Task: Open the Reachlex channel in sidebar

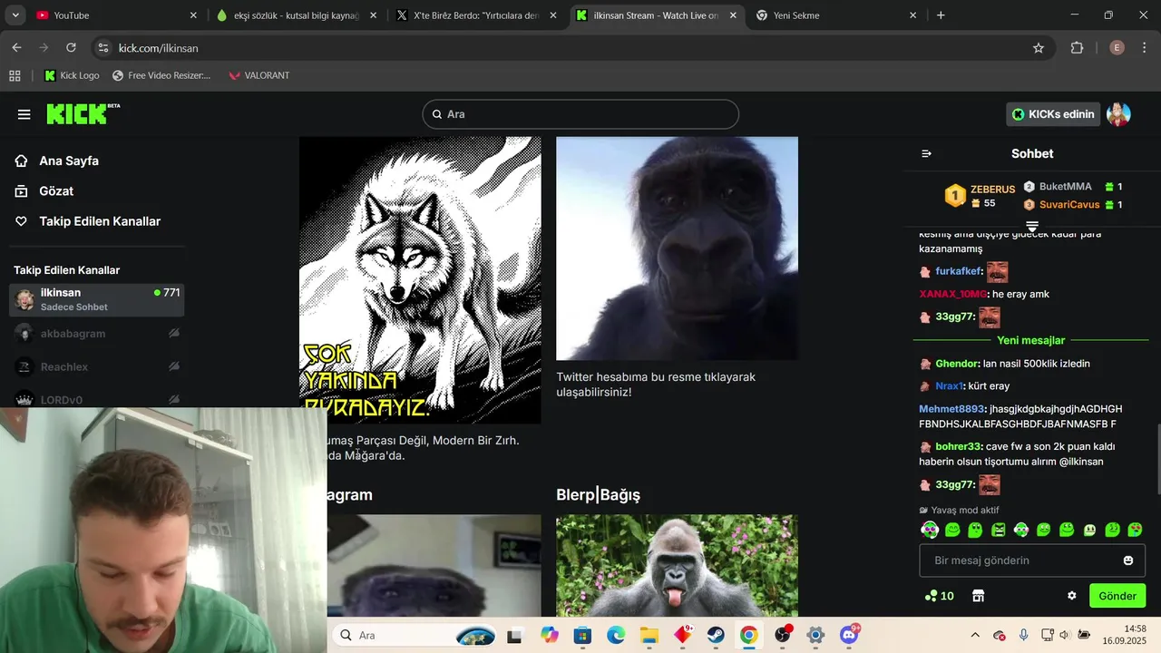Action: click(97, 367)
